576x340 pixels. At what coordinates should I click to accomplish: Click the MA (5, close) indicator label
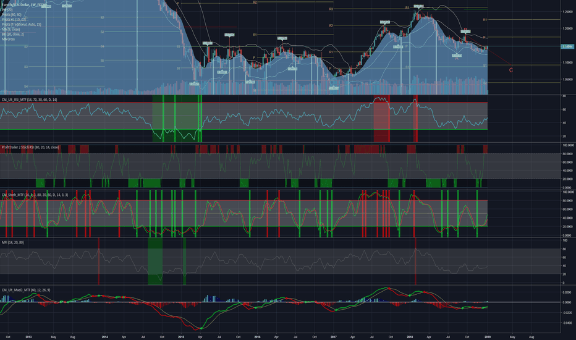[11, 30]
